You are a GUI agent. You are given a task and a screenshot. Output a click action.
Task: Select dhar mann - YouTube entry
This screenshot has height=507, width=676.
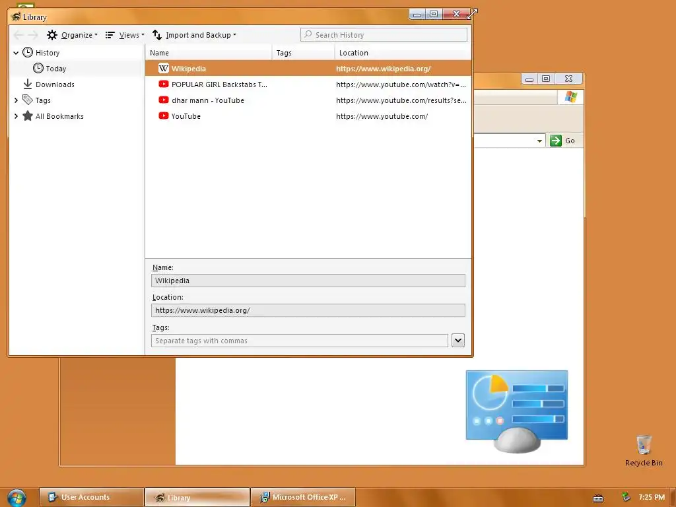(308, 100)
